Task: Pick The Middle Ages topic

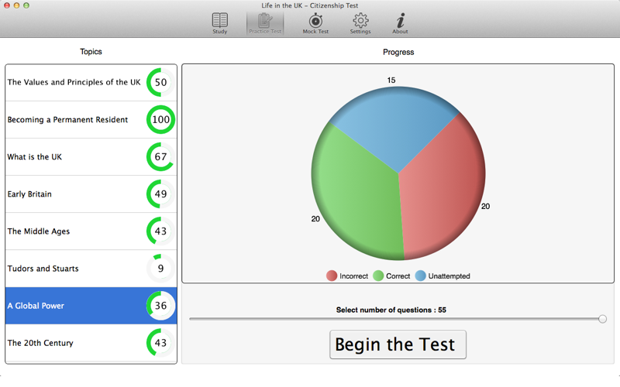Action: coord(91,231)
